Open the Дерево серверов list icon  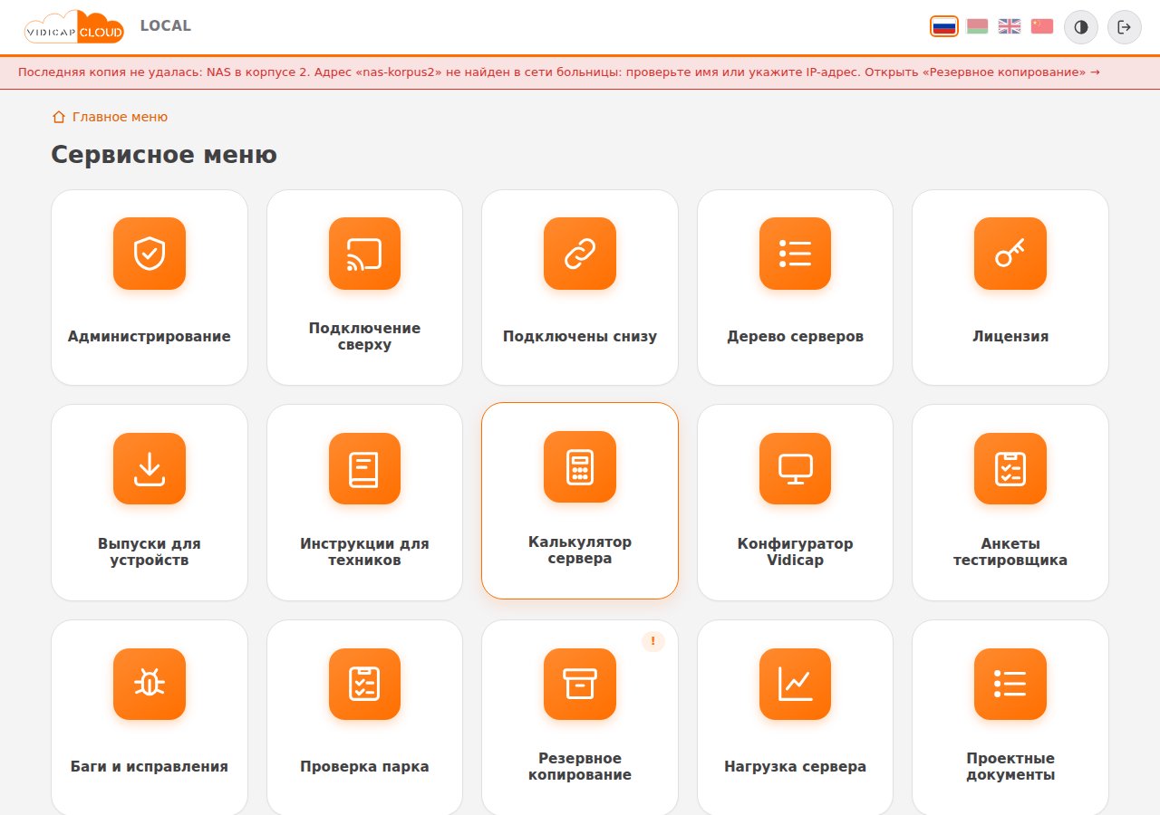click(795, 254)
